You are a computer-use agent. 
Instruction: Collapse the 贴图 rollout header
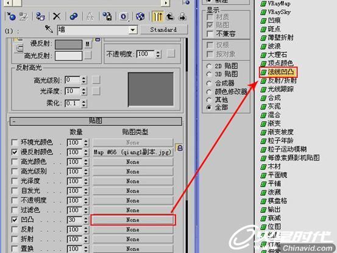(96, 121)
